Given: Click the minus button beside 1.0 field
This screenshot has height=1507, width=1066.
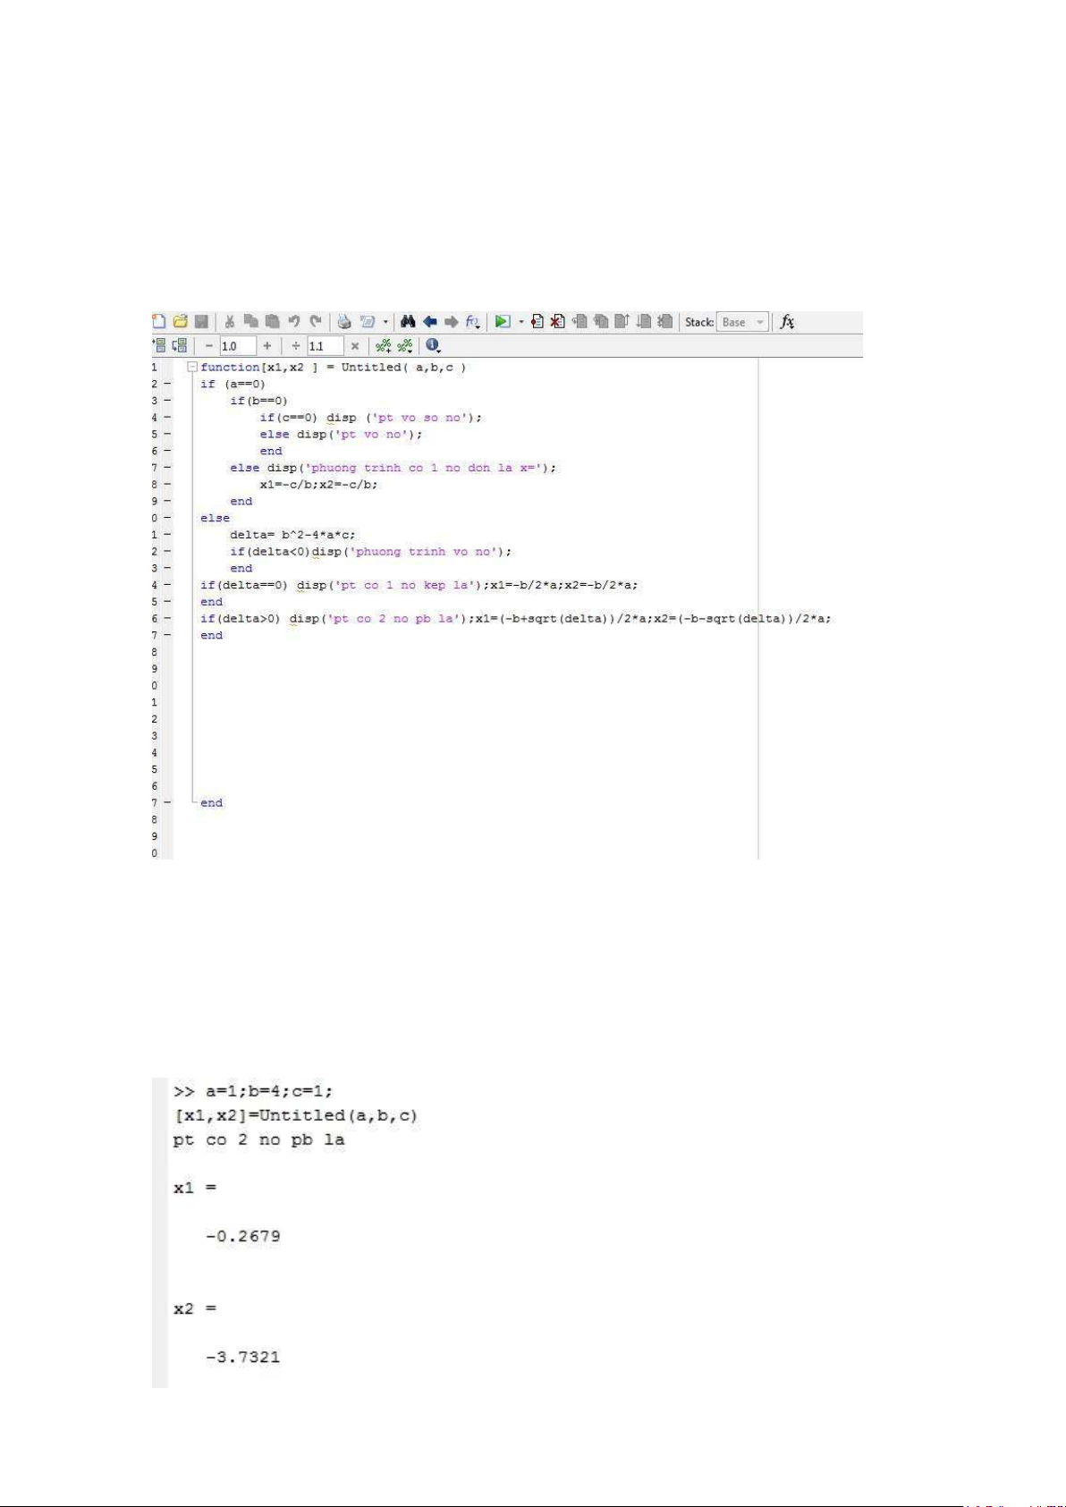Looking at the screenshot, I should [209, 346].
